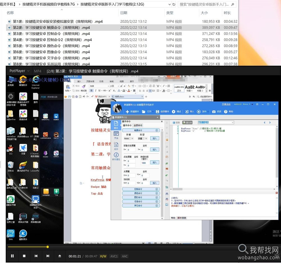Click 插入 button beside the 1000 duration field

tap(155, 162)
